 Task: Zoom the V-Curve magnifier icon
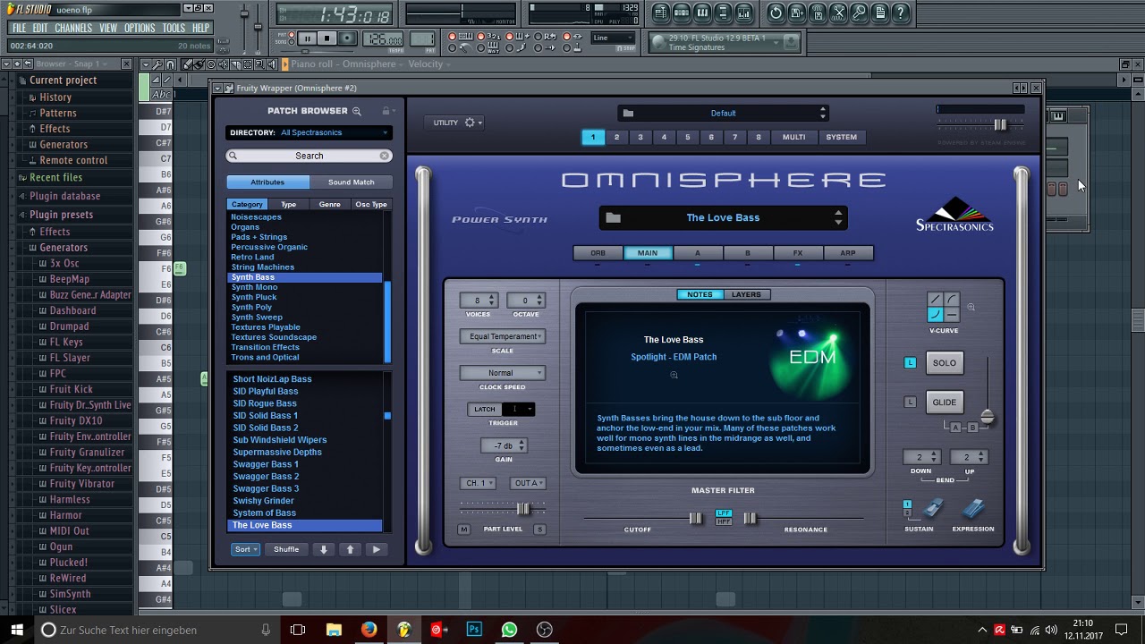[x=971, y=308]
